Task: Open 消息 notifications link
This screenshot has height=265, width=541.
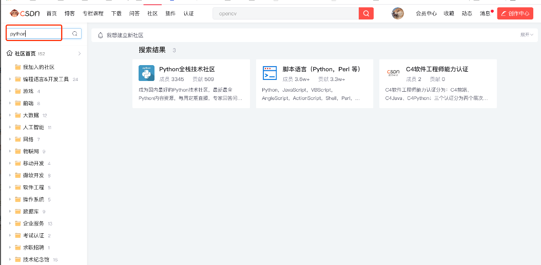Action: click(x=485, y=13)
